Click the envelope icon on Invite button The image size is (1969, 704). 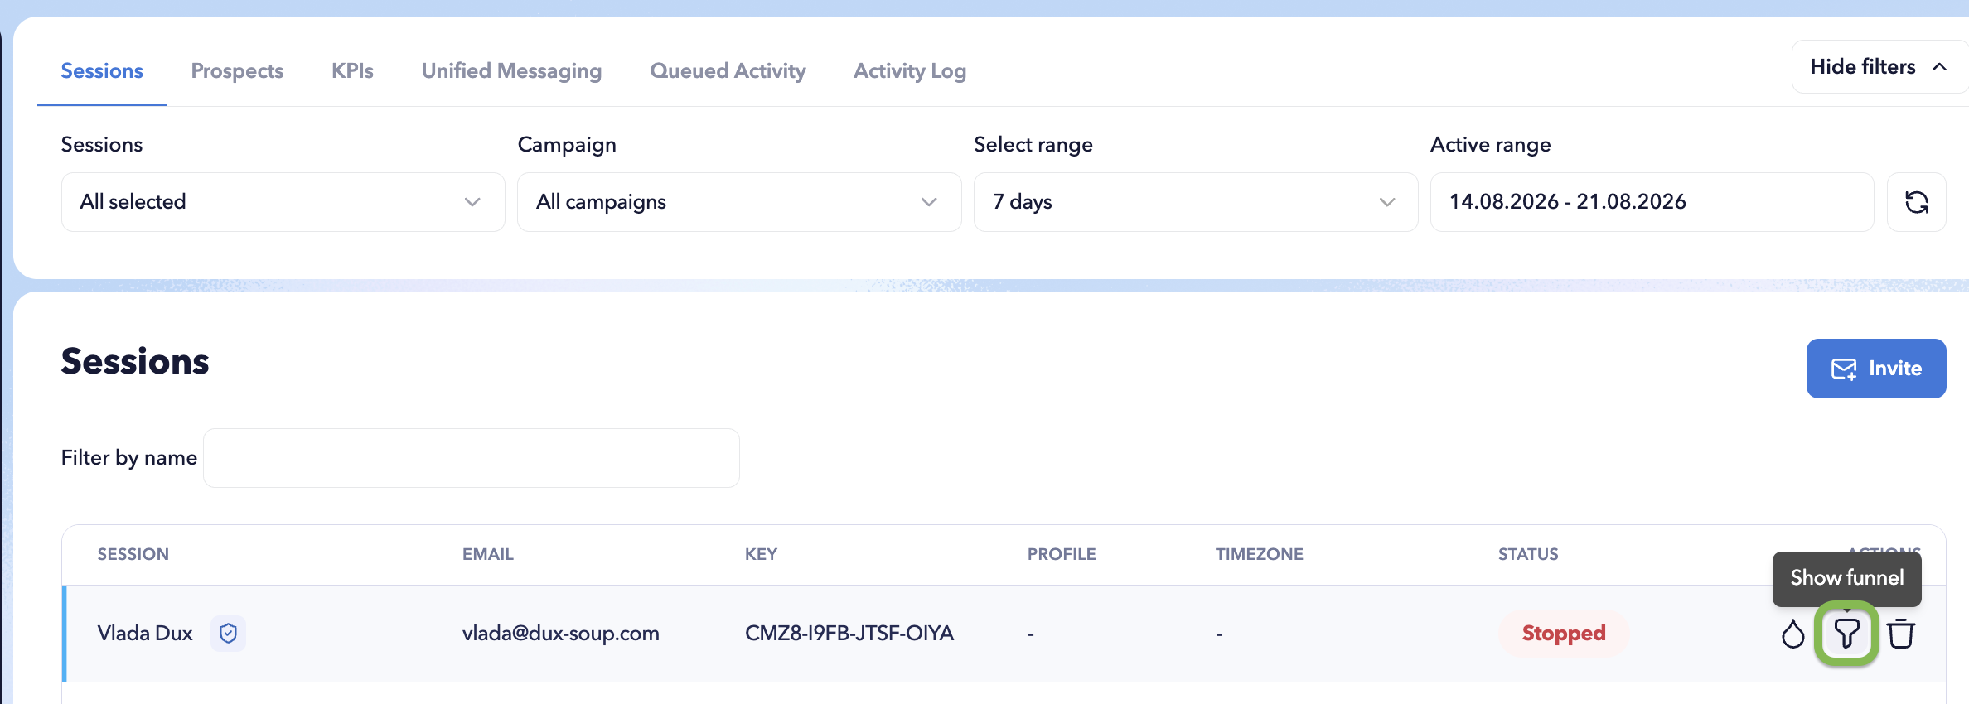pos(1844,369)
